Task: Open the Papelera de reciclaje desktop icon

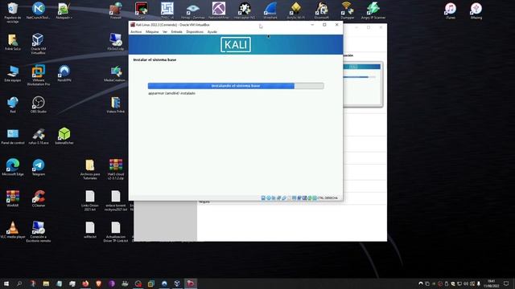Action: coord(13,13)
